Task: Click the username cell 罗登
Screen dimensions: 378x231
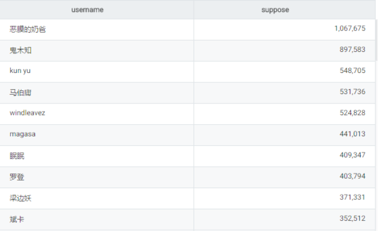Action: coord(17,177)
